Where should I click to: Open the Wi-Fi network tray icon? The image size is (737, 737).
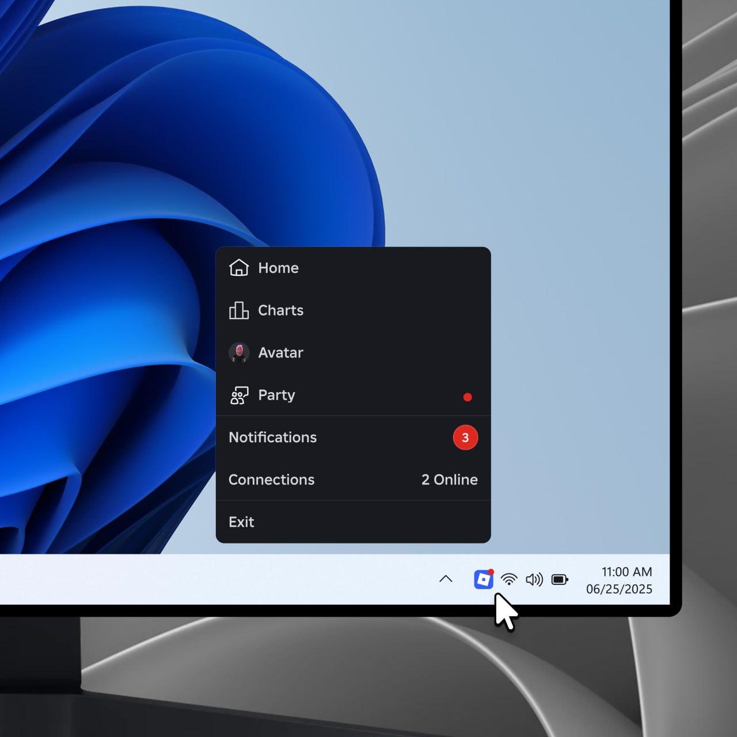pyautogui.click(x=509, y=579)
